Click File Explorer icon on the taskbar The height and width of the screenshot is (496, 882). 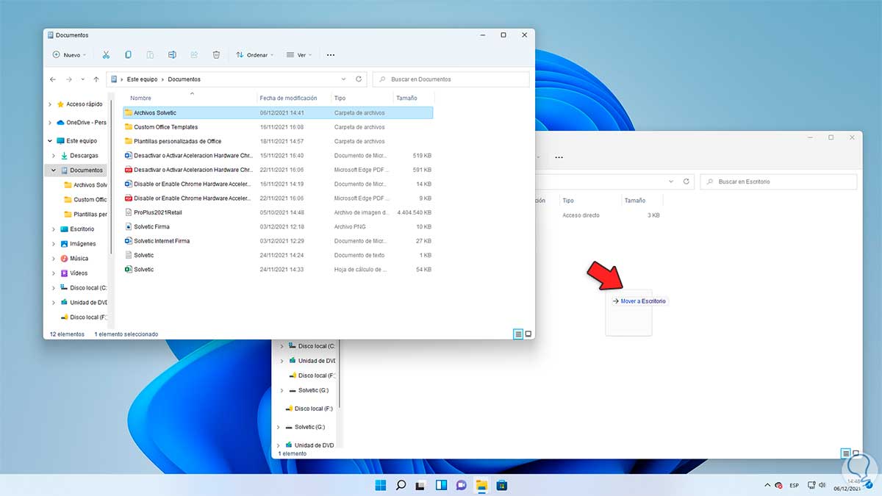click(x=481, y=485)
